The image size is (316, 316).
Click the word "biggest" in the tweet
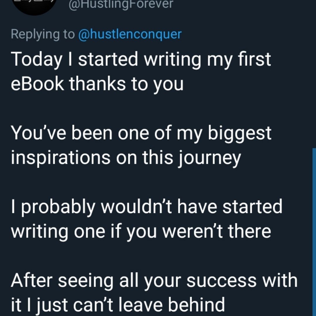point(240,134)
